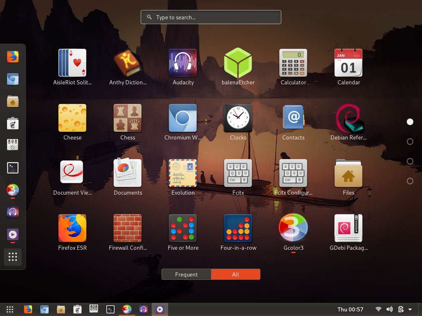Launch the Cheese webcam app
This screenshot has height=316, width=422.
(73, 122)
